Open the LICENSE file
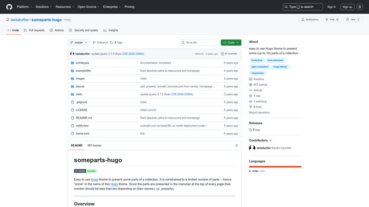The height and width of the screenshot is (207, 369). [x=82, y=110]
